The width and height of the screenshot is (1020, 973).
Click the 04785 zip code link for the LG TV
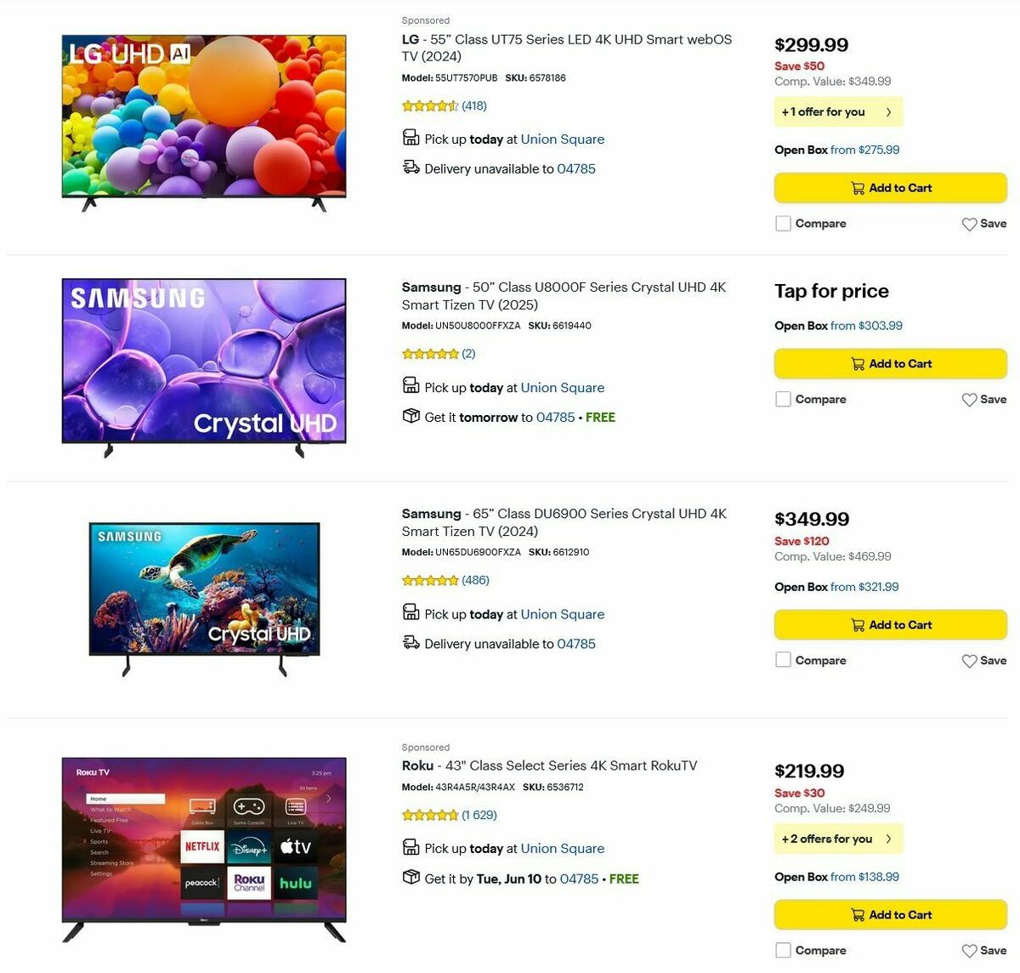pyautogui.click(x=575, y=168)
